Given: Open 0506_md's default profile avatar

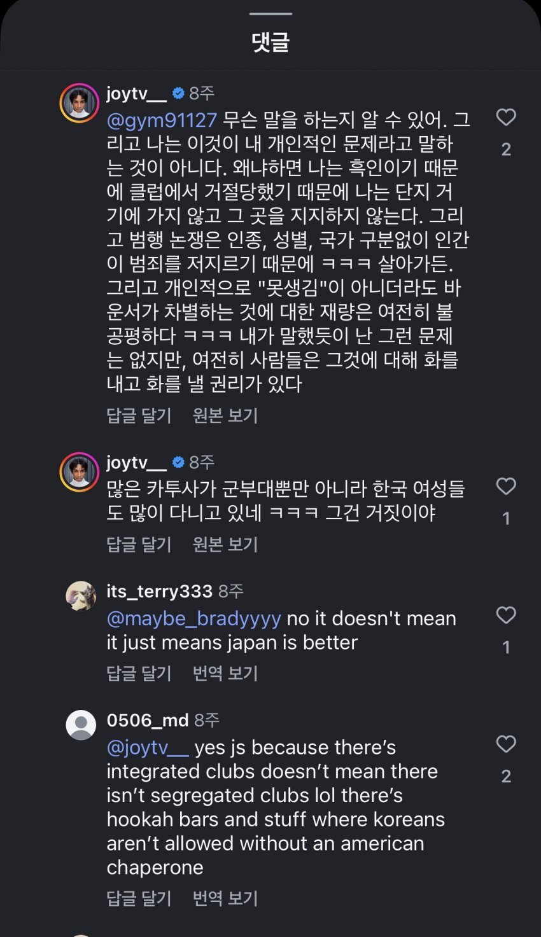Looking at the screenshot, I should [x=81, y=725].
